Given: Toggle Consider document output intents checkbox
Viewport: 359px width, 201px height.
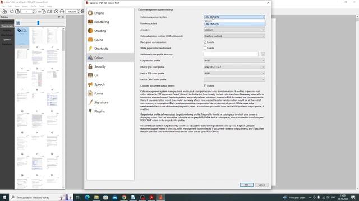Looking at the screenshot, I should [x=205, y=85].
